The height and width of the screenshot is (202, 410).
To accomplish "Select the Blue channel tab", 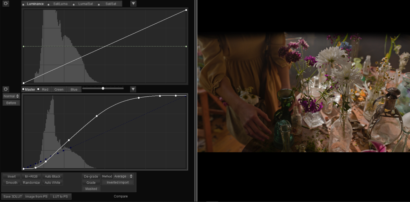I will point(74,89).
